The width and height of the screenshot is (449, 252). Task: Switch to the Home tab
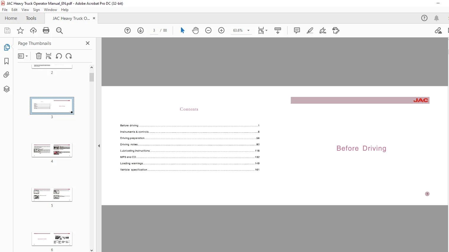[x=11, y=18]
